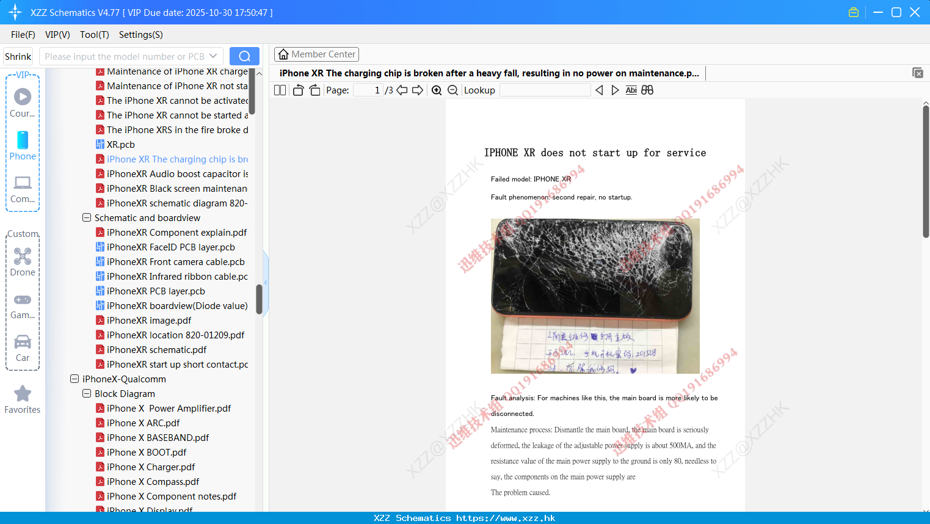Find next lookup match

click(615, 90)
